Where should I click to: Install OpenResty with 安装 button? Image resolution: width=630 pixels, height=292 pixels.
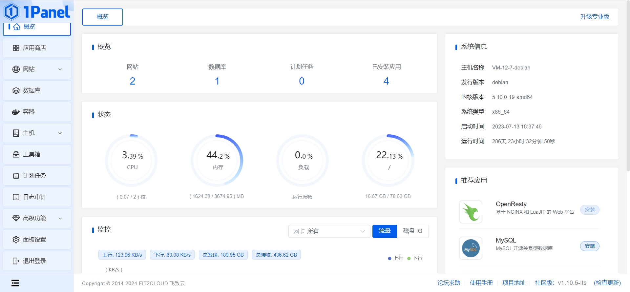pyautogui.click(x=590, y=210)
